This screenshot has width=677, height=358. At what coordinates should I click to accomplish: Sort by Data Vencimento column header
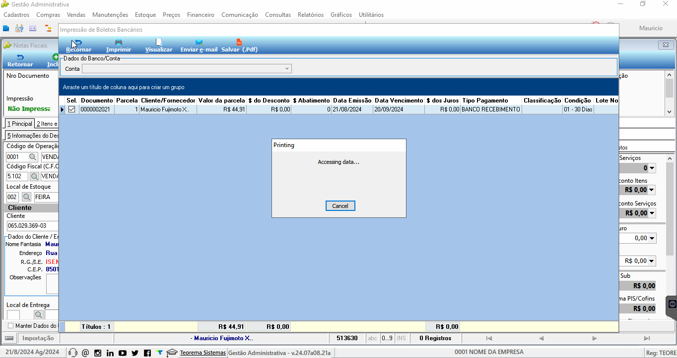tap(398, 101)
